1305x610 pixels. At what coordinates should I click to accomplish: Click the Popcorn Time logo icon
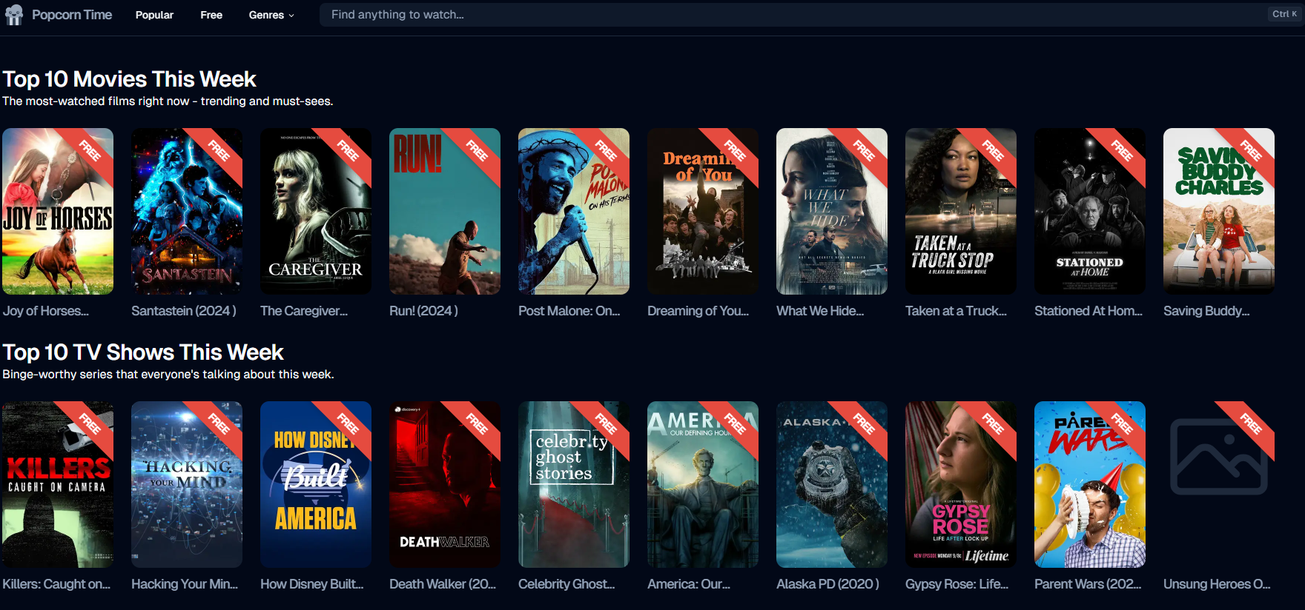[x=14, y=15]
